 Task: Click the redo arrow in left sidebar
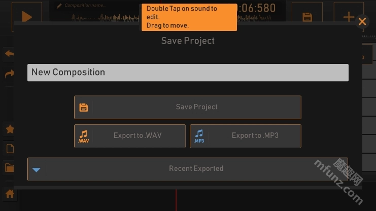pyautogui.click(x=9, y=74)
